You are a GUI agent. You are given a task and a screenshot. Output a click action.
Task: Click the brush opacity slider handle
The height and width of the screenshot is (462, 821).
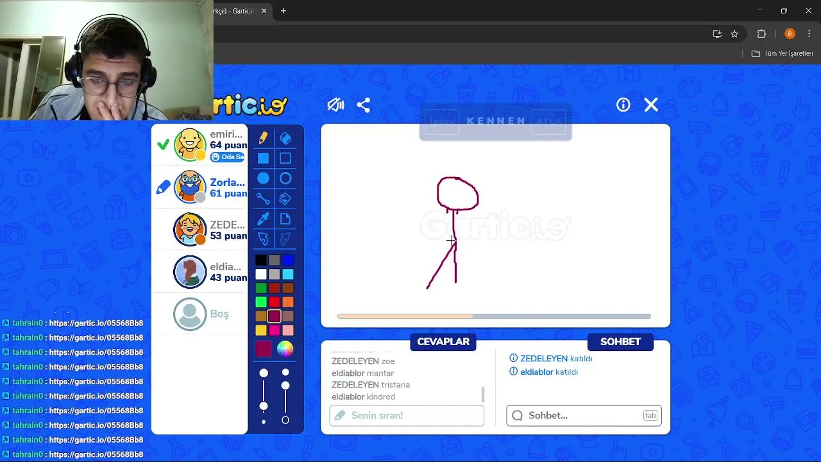285,385
